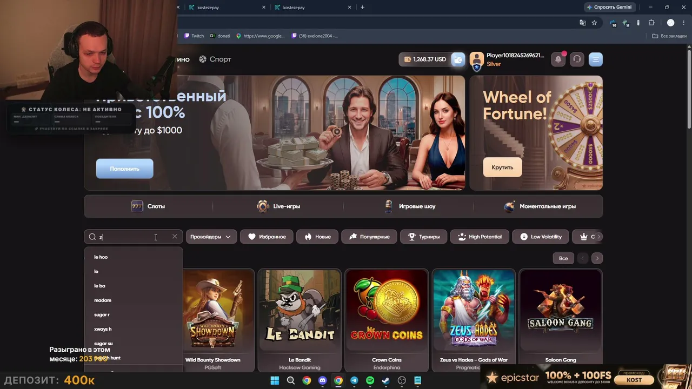Open the evelone2004 bookmark

point(315,36)
